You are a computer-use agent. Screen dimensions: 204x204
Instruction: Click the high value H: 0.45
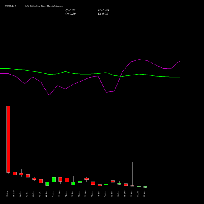click(x=103, y=11)
